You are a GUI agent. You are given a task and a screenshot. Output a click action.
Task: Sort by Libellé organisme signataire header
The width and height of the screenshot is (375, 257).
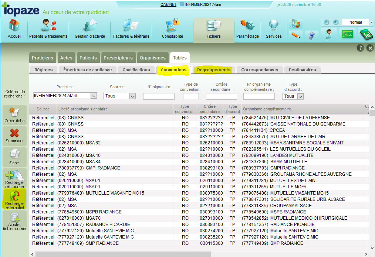click(115, 109)
